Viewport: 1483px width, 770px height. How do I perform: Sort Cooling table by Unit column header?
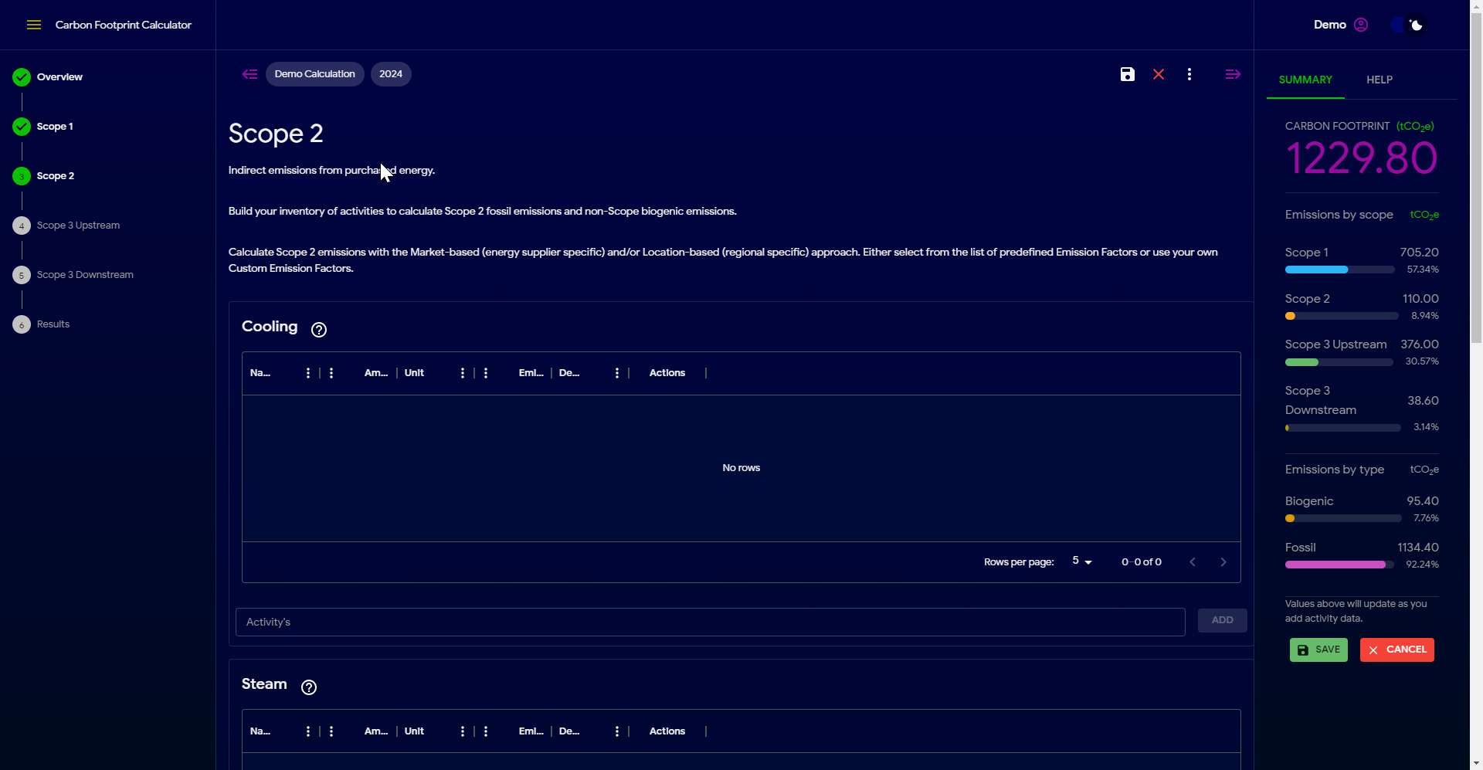[x=414, y=373]
